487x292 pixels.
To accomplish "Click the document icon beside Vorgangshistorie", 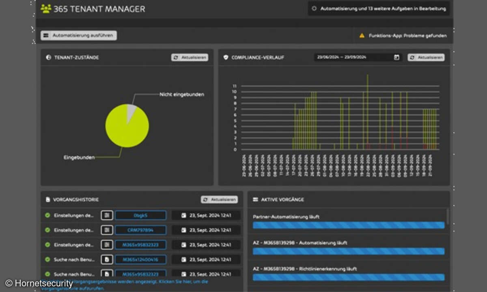I will pyautogui.click(x=48, y=200).
